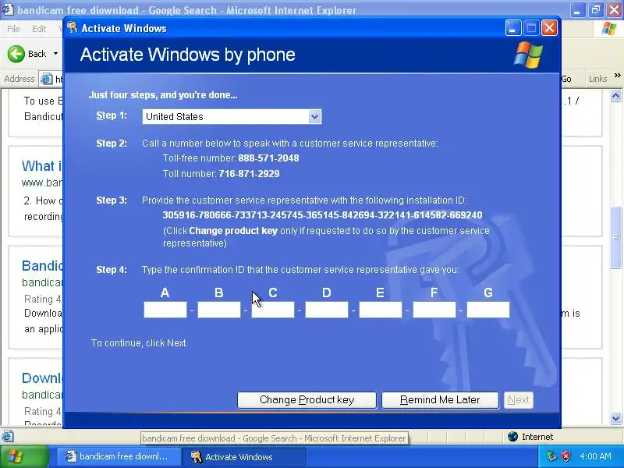This screenshot has width=624, height=468.
Task: Click the Activate Windows taskbar item
Action: (x=243, y=456)
